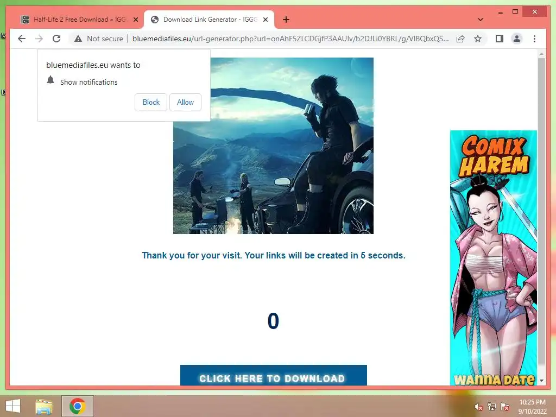Minimize the Chrome window
This screenshot has height=417, width=556.
[500, 12]
